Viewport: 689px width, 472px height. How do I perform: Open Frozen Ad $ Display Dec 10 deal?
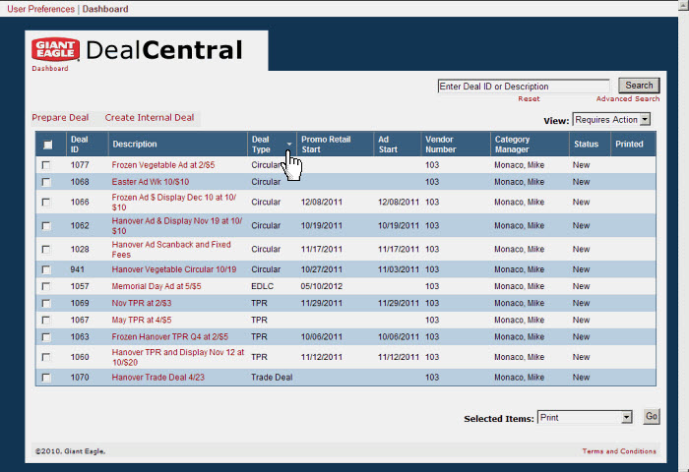click(174, 202)
